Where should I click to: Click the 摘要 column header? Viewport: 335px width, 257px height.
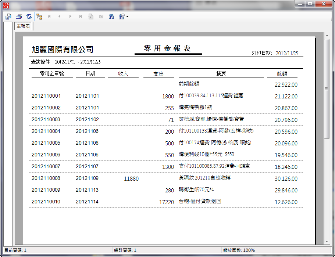221,73
